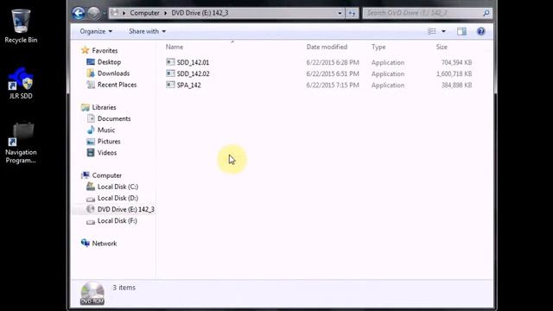Viewport: 553px width, 311px height.
Task: Click the Computer icon in navigation pane
Action: [x=85, y=175]
